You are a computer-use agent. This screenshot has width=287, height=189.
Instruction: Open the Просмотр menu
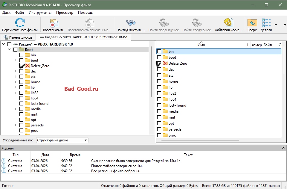tap(65, 13)
